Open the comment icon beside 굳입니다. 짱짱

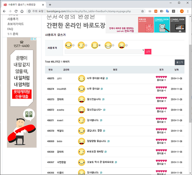[104, 131]
